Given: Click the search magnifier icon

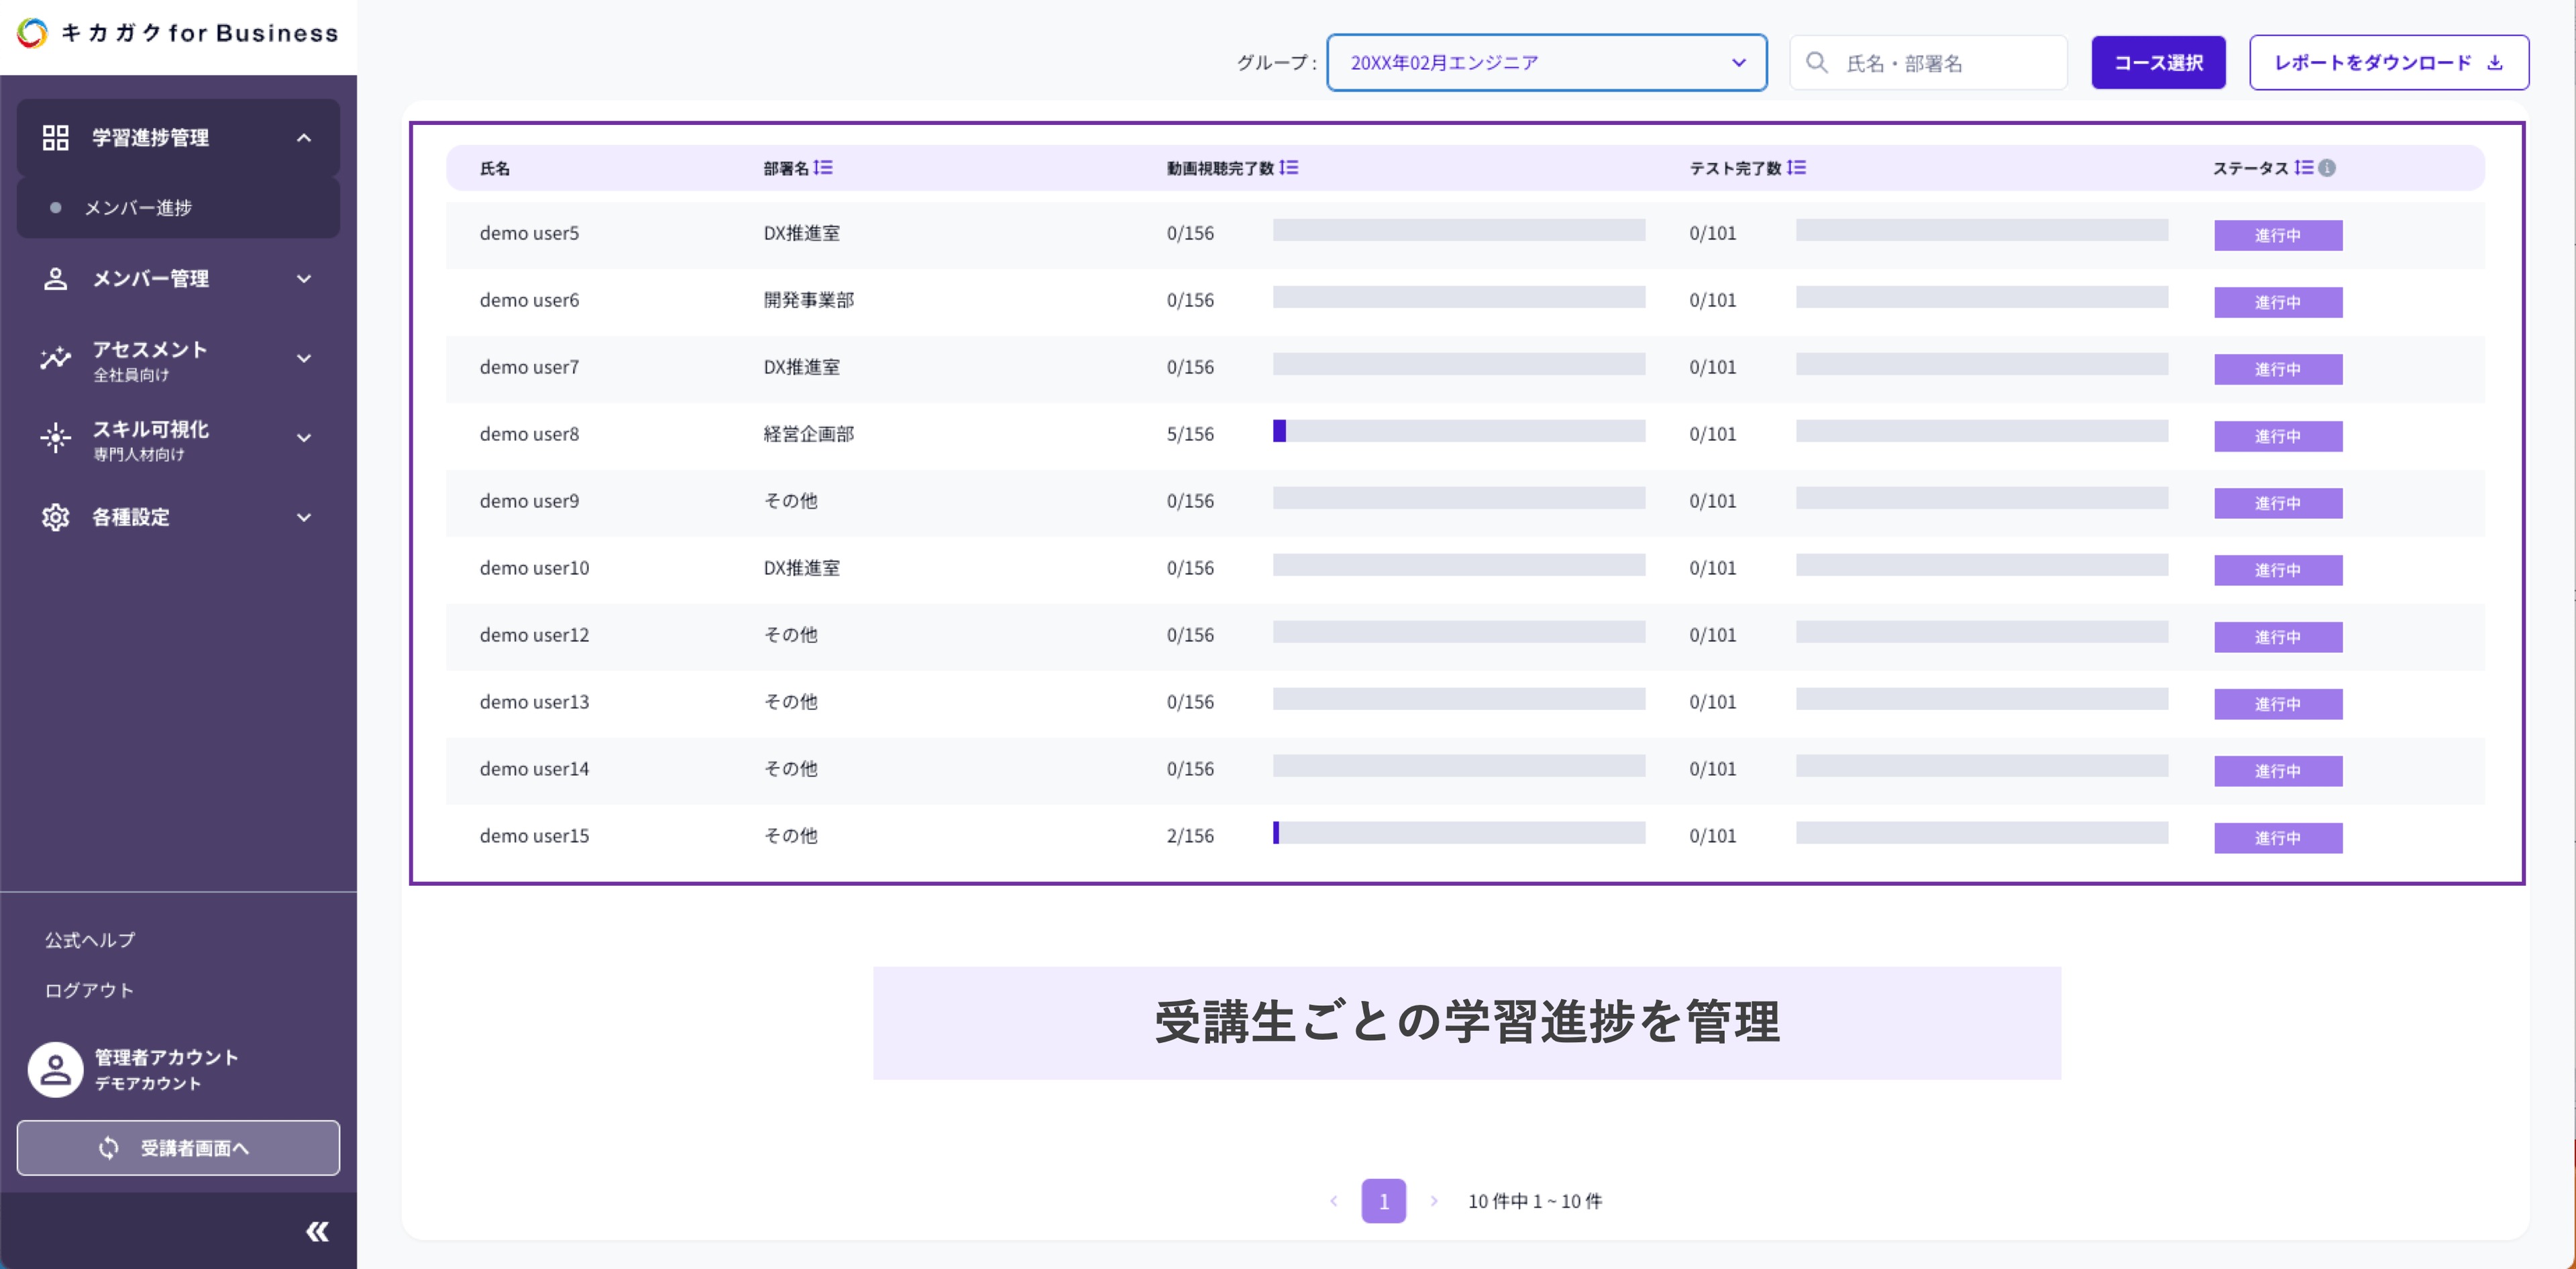Looking at the screenshot, I should pos(1816,63).
